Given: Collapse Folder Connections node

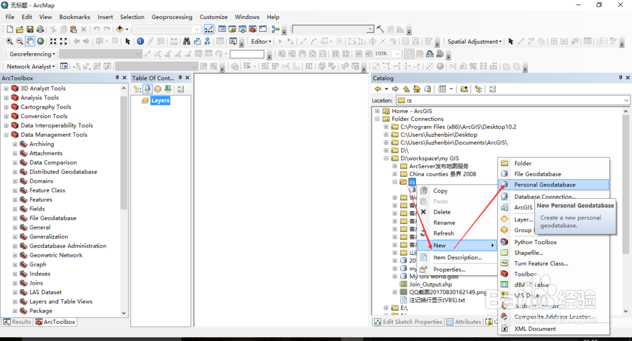Looking at the screenshot, I should coord(377,119).
